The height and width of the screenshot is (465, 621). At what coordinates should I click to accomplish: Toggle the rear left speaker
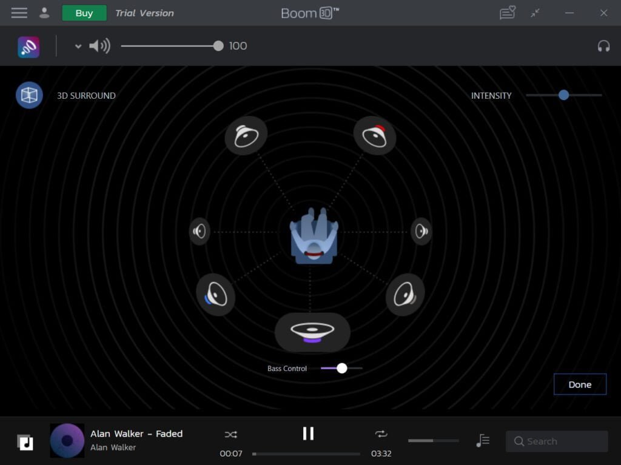click(x=215, y=294)
